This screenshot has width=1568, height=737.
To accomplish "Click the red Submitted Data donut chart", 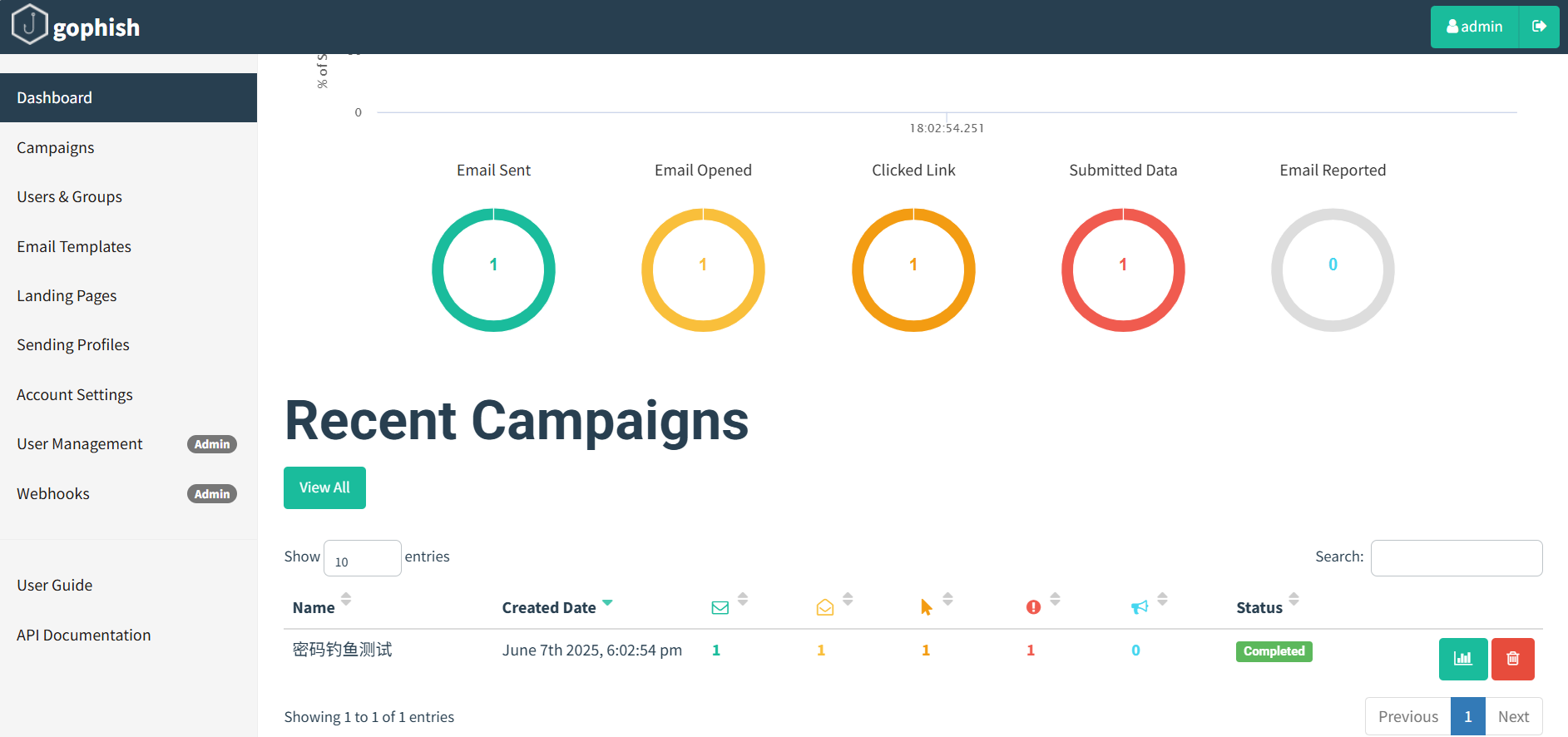I will [x=1123, y=270].
